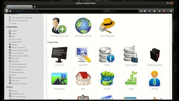
Task: Open Онлайн in the sidebar
Action: tap(14, 24)
